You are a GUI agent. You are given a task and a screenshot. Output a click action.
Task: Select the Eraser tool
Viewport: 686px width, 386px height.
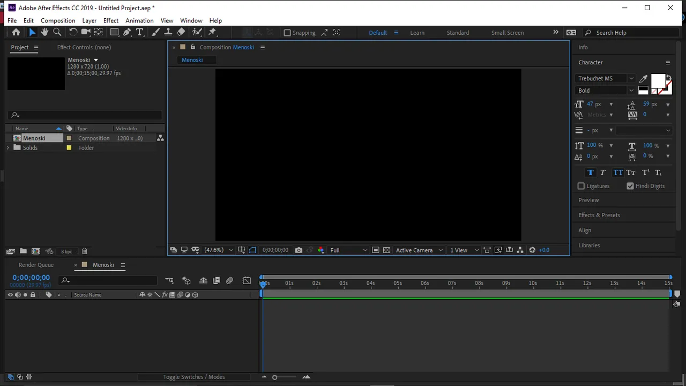[x=181, y=32]
